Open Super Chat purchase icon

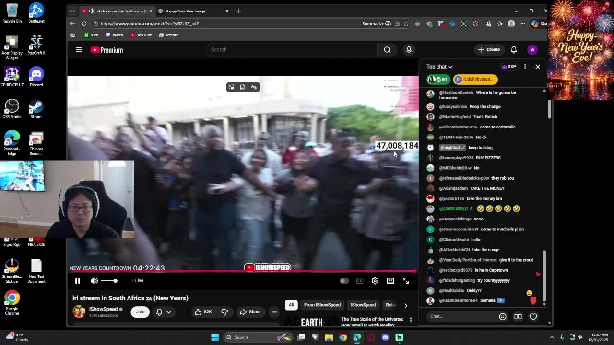pyautogui.click(x=518, y=316)
